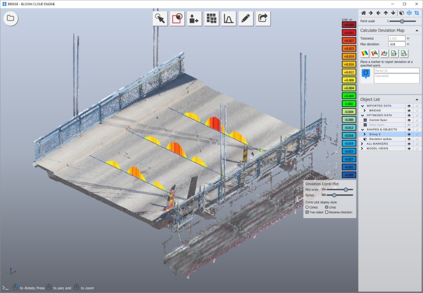Click the -0.035 blue legend swatch
This screenshot has width=423, height=293.
pyautogui.click(x=349, y=175)
